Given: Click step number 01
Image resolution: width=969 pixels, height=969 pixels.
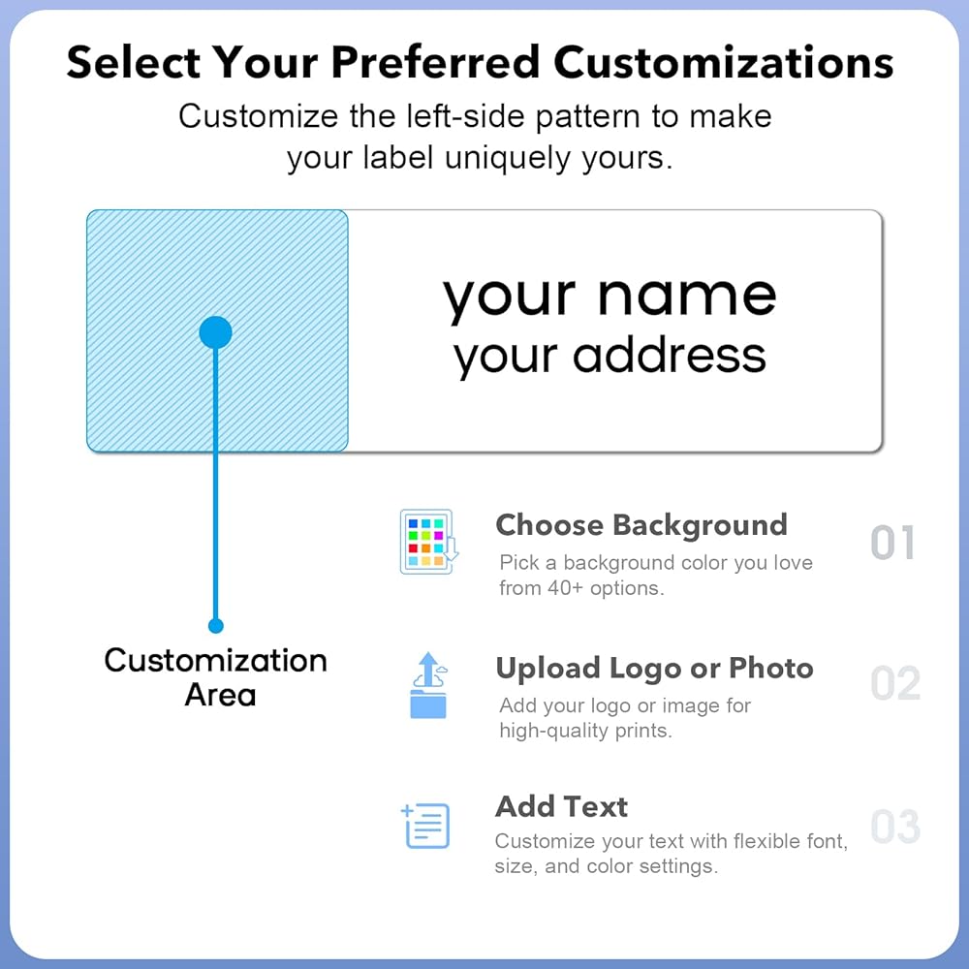Looking at the screenshot, I should point(893,543).
